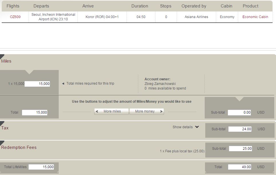This screenshot has width=276, height=175.
Task: Click the Seoul Incheon departure cell
Action: coord(53,17)
